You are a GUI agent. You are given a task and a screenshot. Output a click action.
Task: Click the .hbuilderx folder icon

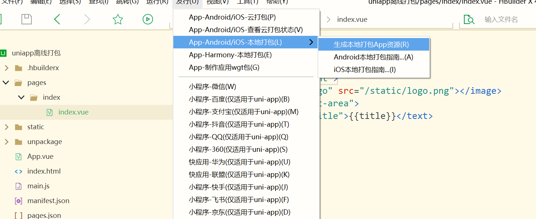click(18, 68)
